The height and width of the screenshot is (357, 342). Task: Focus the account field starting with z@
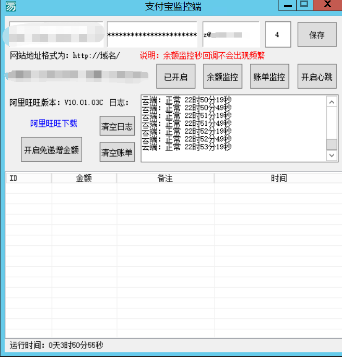point(231,34)
